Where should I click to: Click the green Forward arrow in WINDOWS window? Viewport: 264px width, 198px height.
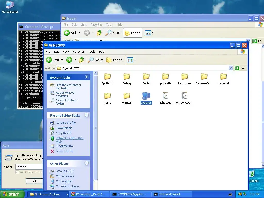(x=69, y=60)
